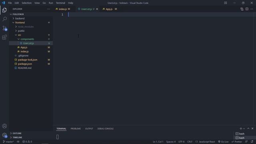The image size is (256, 144).
Task: Open the View menu
Action: [x=37, y=3]
